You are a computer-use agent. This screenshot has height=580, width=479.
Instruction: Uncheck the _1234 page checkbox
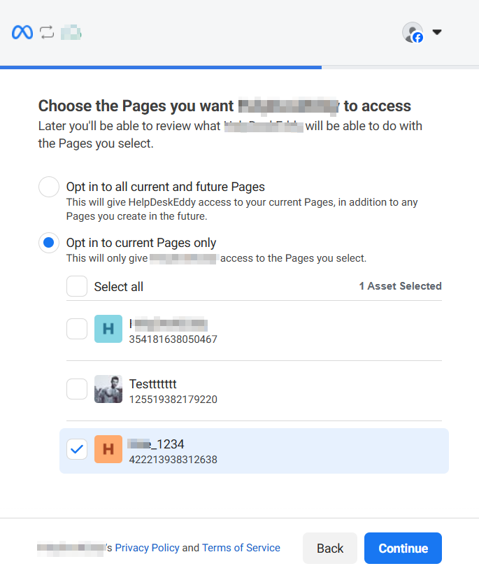pyautogui.click(x=77, y=449)
